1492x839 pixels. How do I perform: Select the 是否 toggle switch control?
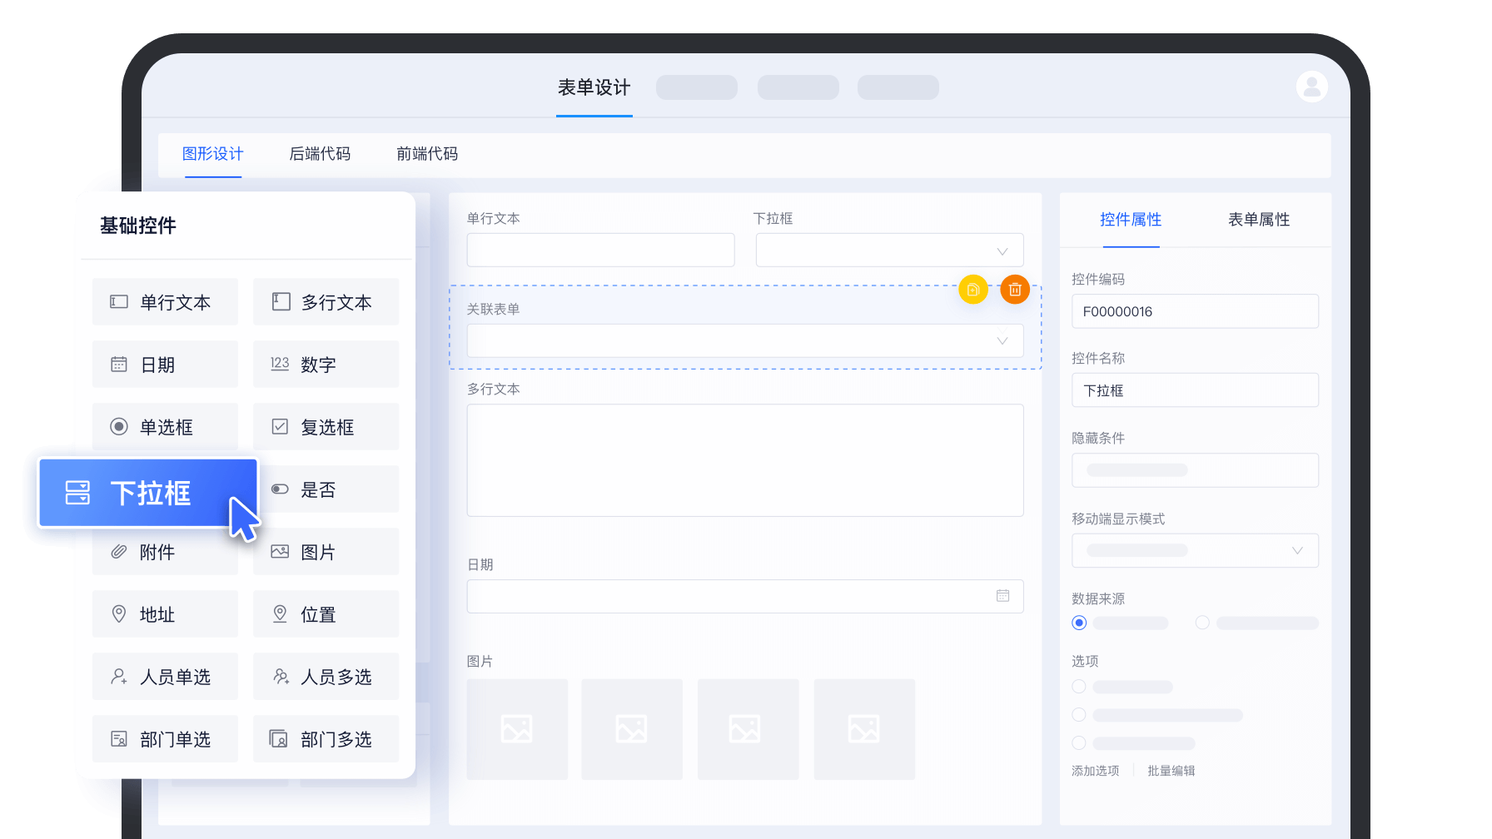pos(326,489)
